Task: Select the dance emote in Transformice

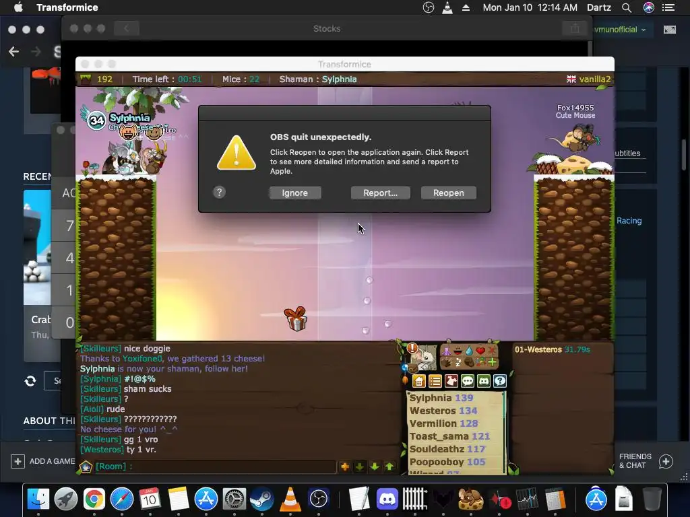Action: [446, 350]
